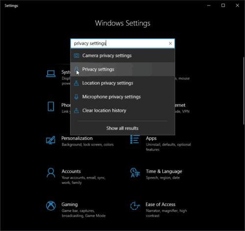
Task: Click 'Background, lock screen, colors' text
Action: coord(88,145)
